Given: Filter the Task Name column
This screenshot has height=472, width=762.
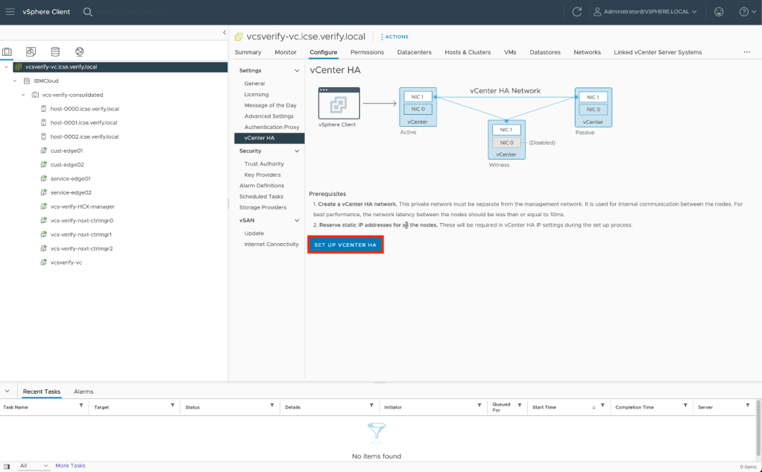Looking at the screenshot, I should pos(81,406).
